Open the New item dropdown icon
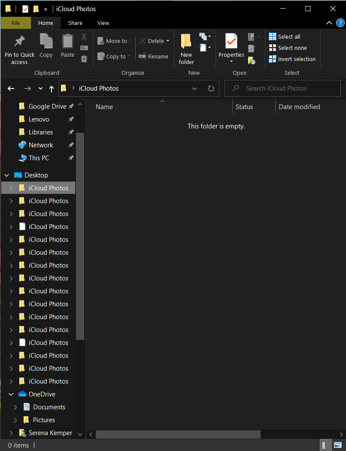The image size is (346, 451). click(x=205, y=37)
